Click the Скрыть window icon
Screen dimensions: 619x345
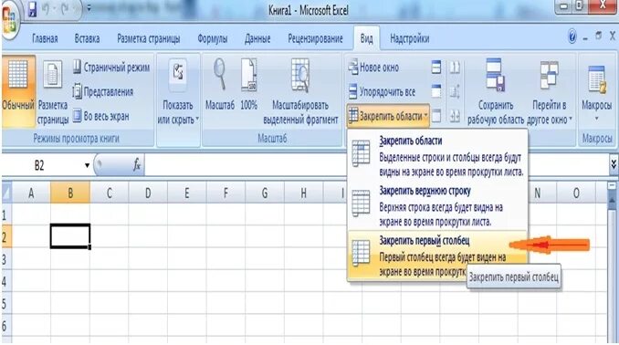(436, 91)
